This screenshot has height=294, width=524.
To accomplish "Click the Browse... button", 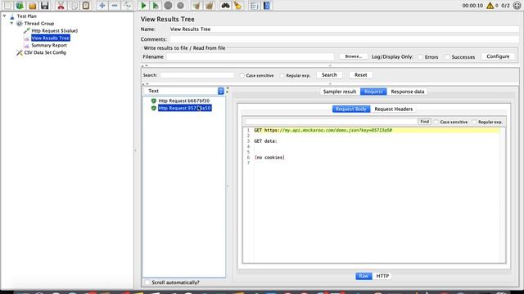I will [x=353, y=56].
